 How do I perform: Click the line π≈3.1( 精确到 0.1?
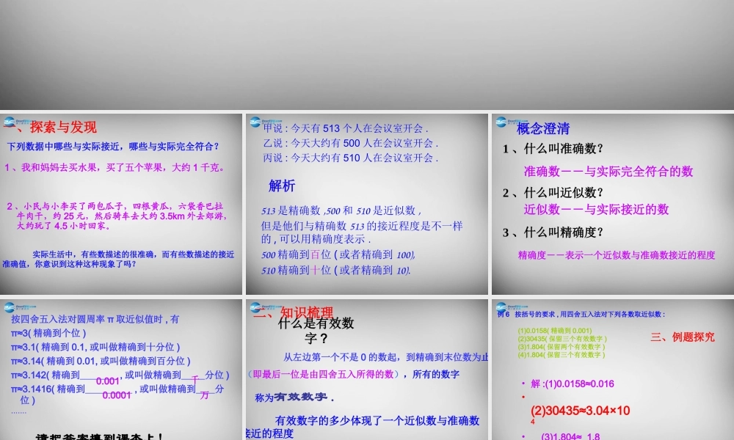point(95,347)
